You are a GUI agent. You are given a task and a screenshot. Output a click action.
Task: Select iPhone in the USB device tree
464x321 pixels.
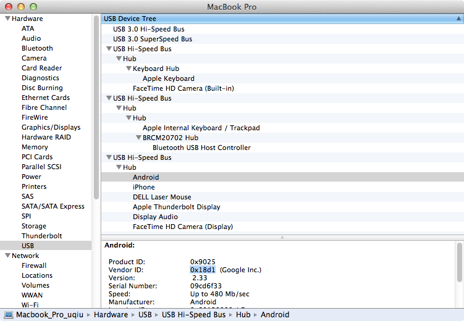[x=143, y=187]
